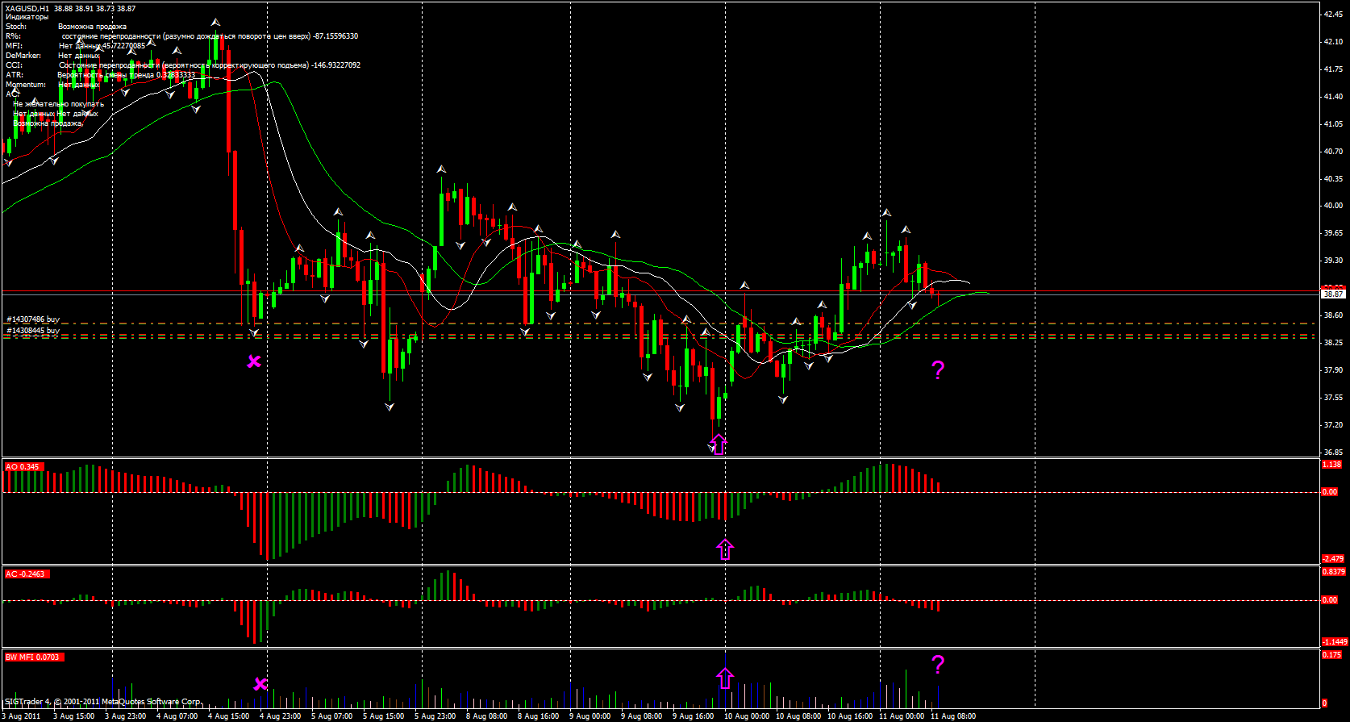The image size is (1350, 722).
Task: Click the 11 Aug 00:00 time label
Action: tap(901, 716)
